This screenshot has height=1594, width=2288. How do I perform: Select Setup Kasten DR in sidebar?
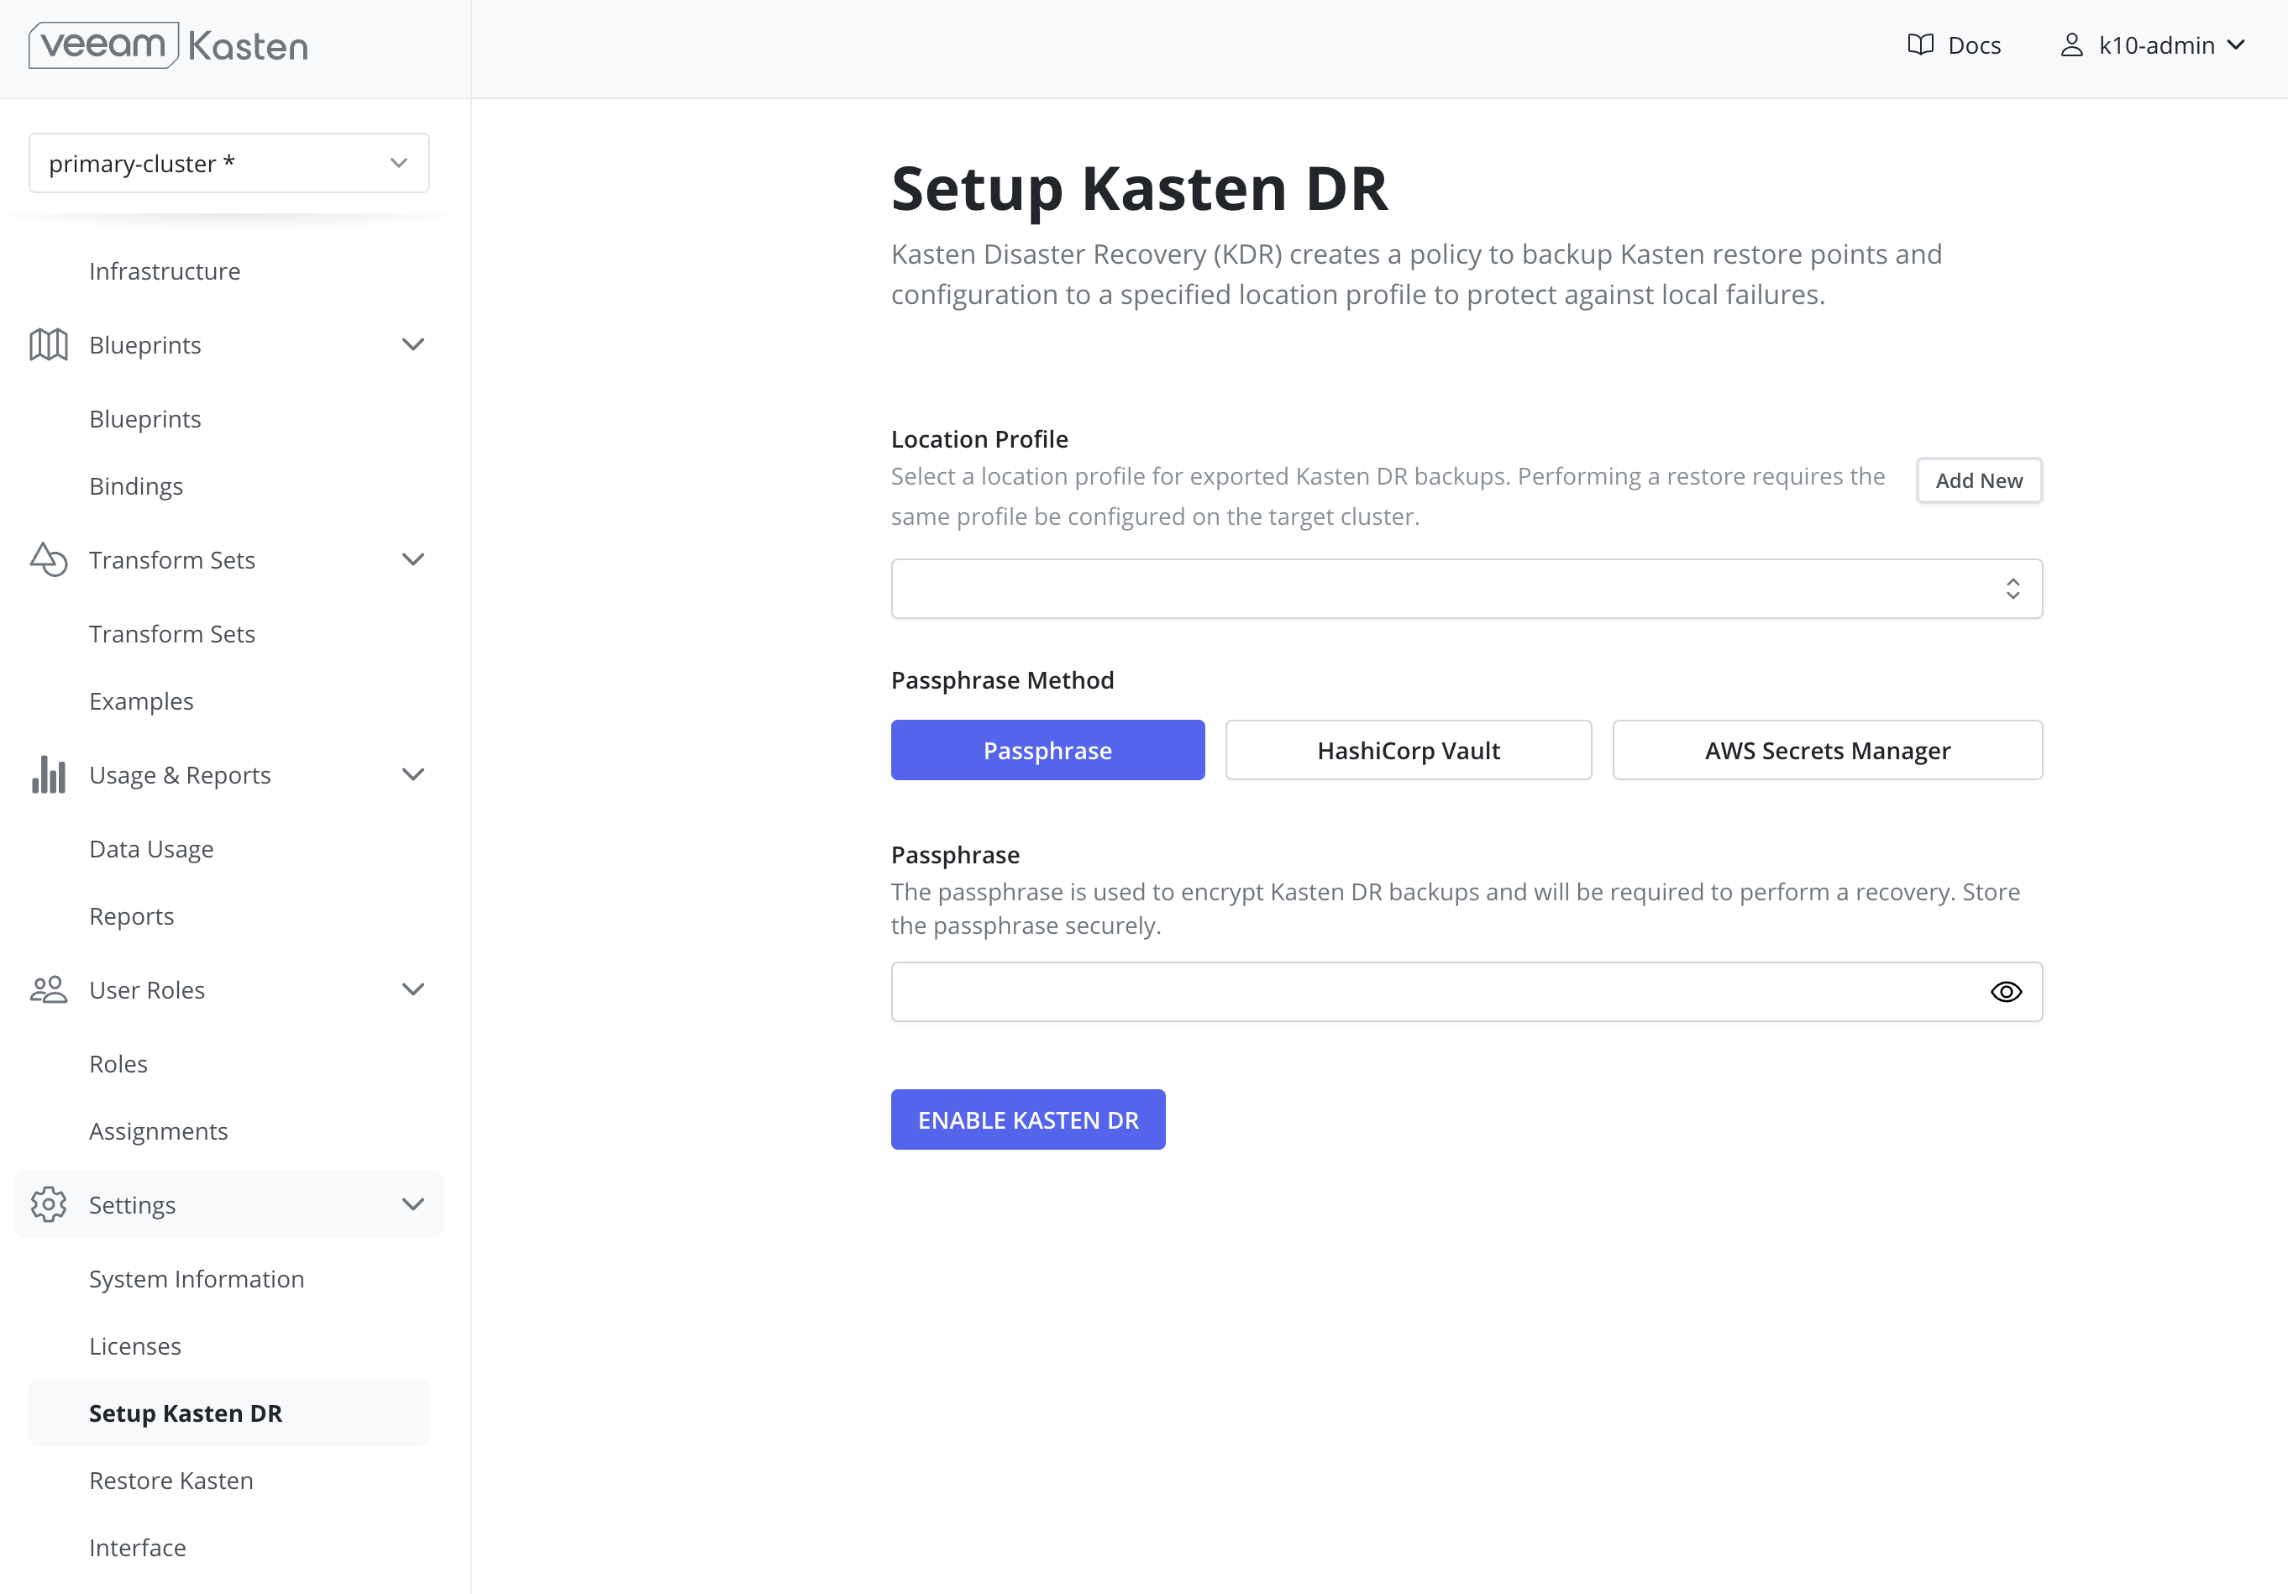(229, 1413)
